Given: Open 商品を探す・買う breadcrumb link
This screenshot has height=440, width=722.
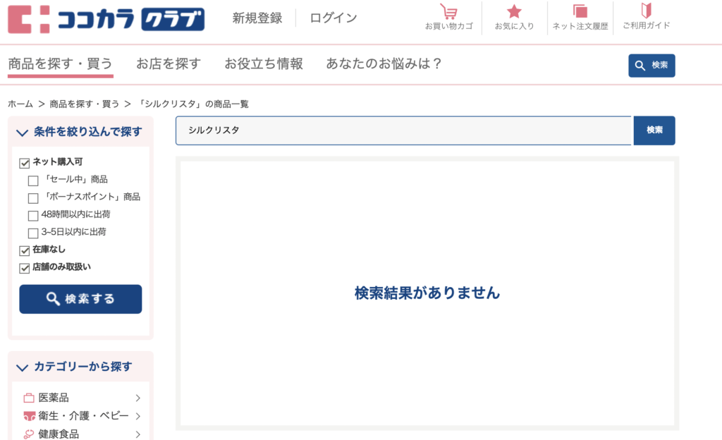Looking at the screenshot, I should click(85, 104).
